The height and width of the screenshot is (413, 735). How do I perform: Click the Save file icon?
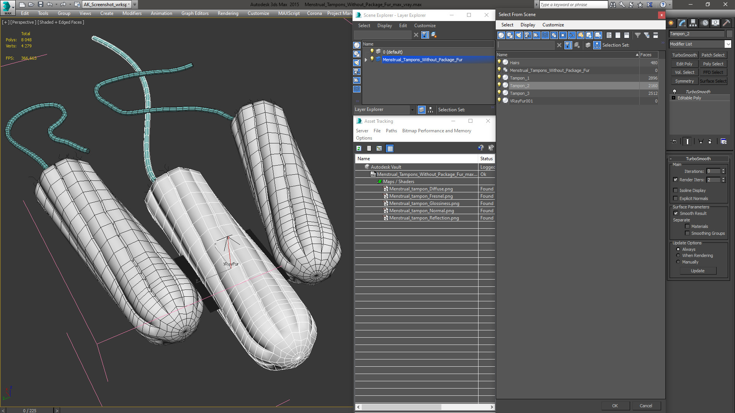40,5
